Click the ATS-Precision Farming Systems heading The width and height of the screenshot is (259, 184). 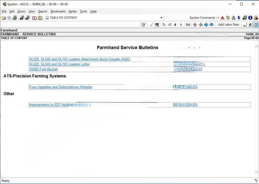[35, 76]
